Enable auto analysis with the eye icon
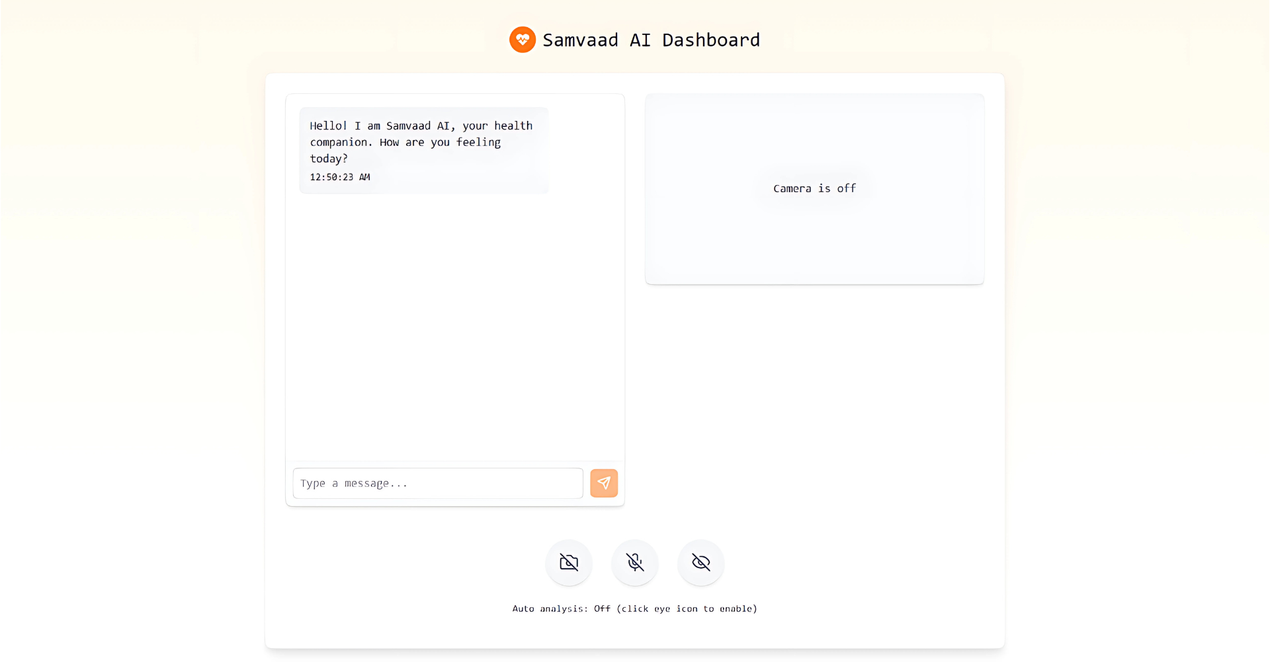Screen dimensions: 1270x662 [700, 562]
